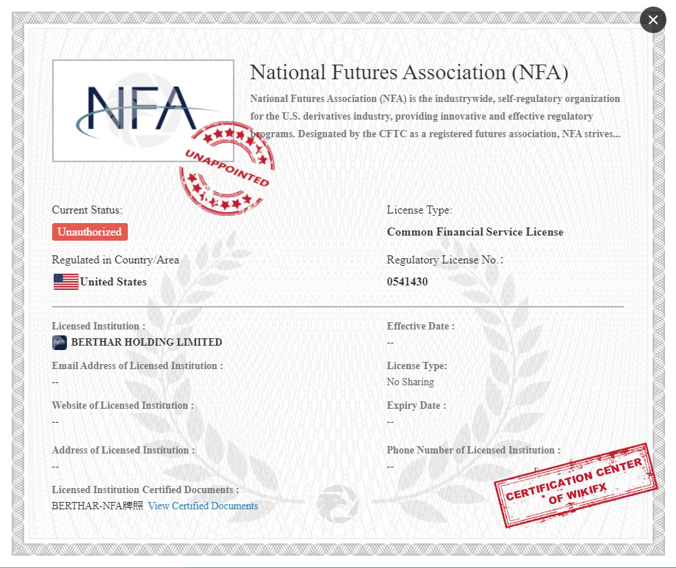Viewport: 676px width, 568px height.
Task: Click the United States flag icon
Action: tap(65, 282)
